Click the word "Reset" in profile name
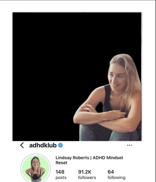Image resolution: width=156 pixels, height=182 pixels. click(62, 163)
